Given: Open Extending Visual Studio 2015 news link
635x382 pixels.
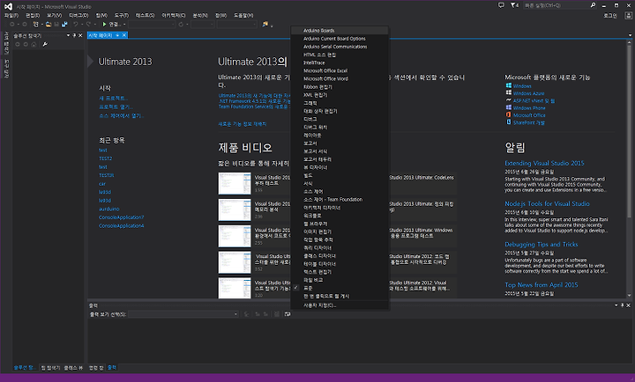Looking at the screenshot, I should click(544, 164).
